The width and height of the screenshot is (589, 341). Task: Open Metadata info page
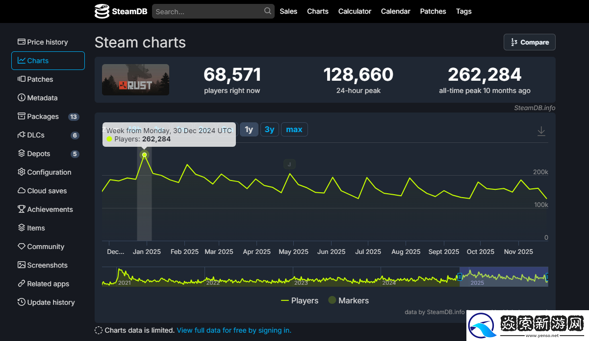[42, 98]
